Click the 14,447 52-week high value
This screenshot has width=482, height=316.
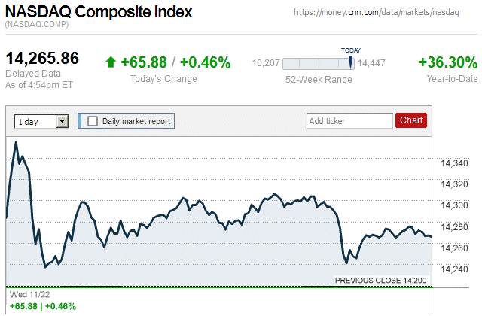pyautogui.click(x=371, y=64)
